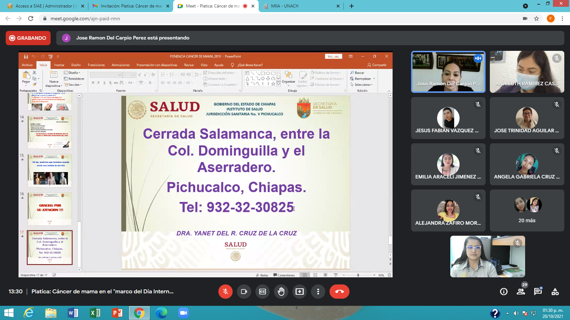The width and height of the screenshot is (570, 320).
Task: Click the save icon in PowerPoint title bar
Action: (26, 57)
